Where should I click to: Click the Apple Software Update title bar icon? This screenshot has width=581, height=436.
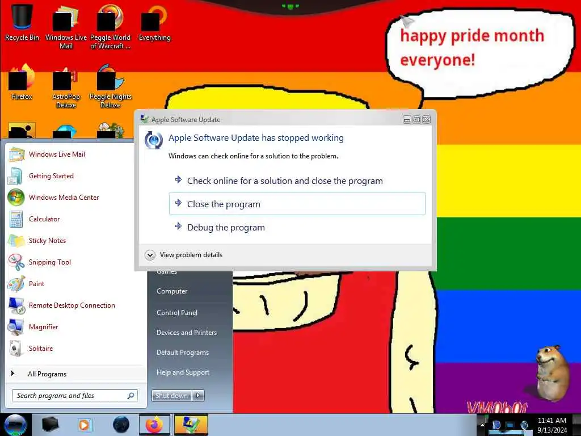(x=144, y=119)
